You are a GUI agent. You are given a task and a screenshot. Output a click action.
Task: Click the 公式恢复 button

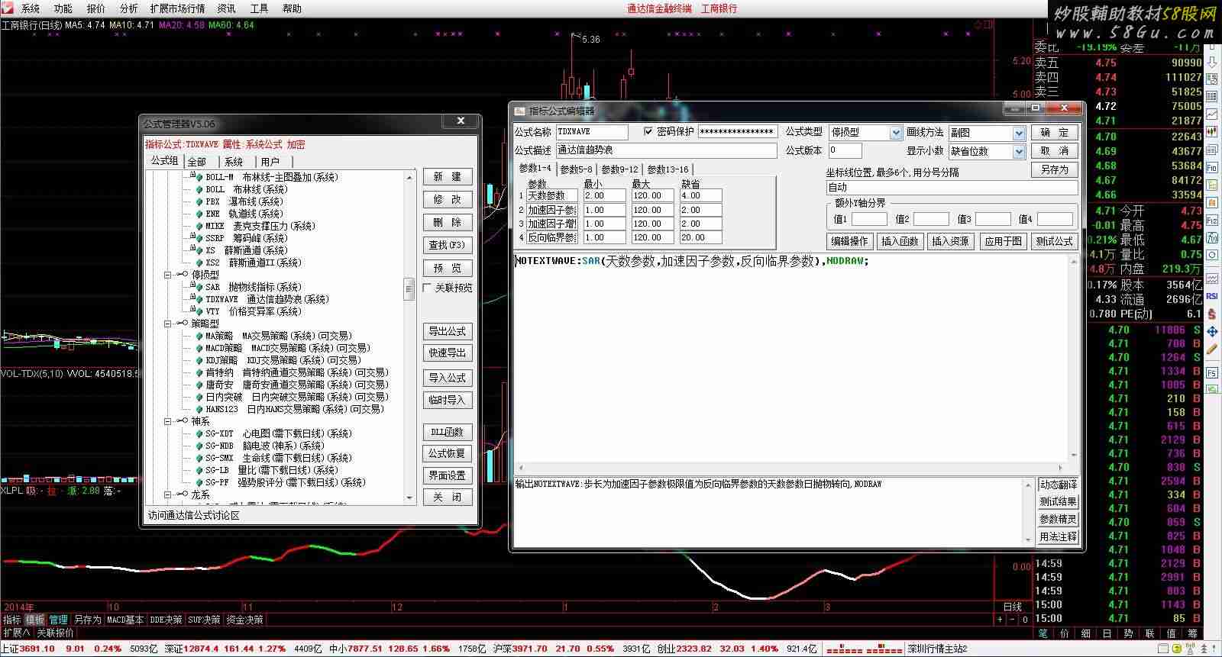[448, 453]
